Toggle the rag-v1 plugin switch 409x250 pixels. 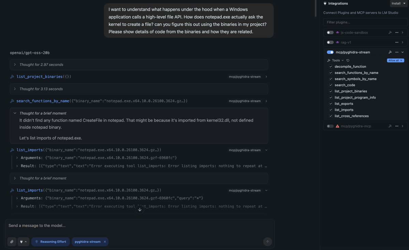coord(330,42)
